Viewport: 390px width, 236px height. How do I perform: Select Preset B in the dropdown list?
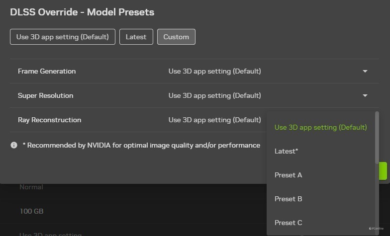pyautogui.click(x=288, y=199)
